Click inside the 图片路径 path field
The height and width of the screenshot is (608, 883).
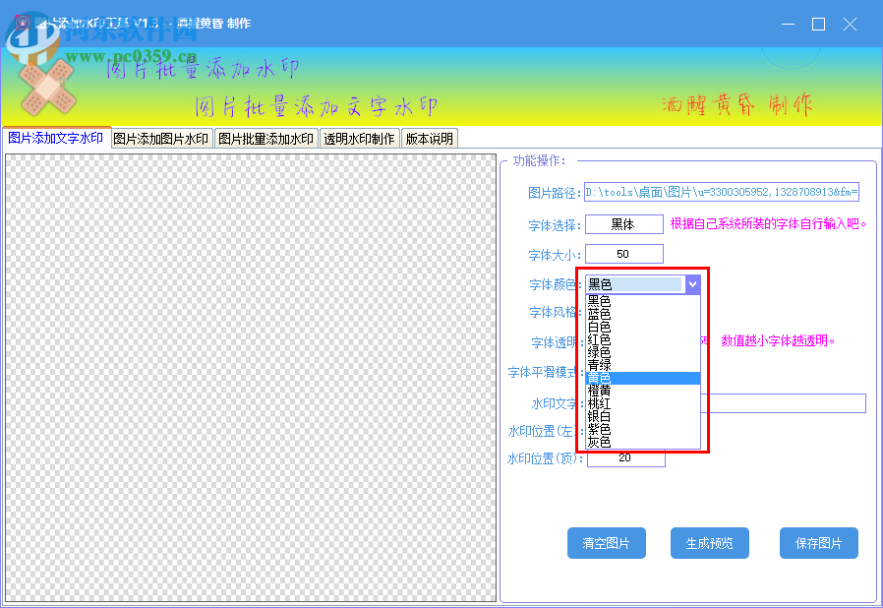click(723, 192)
